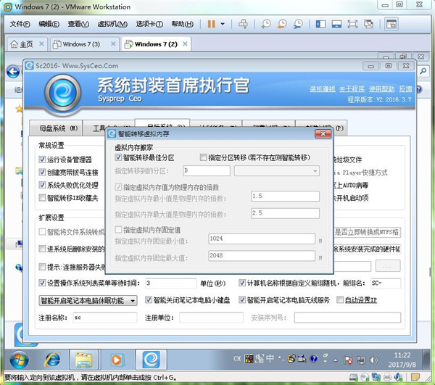Image resolution: width=435 pixels, height=385 pixels.
Task: Toggle 运行设备管理器 checkbox
Action: 42,160
